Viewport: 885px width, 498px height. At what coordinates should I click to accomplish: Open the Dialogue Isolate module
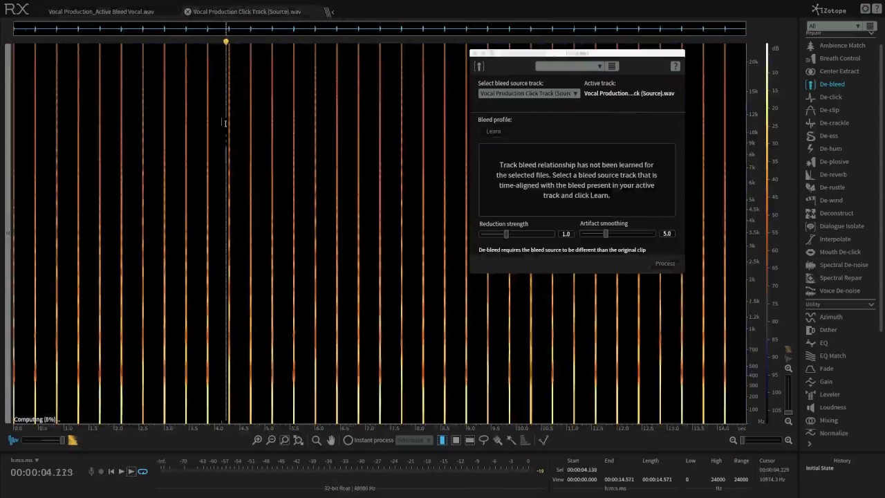835,226
